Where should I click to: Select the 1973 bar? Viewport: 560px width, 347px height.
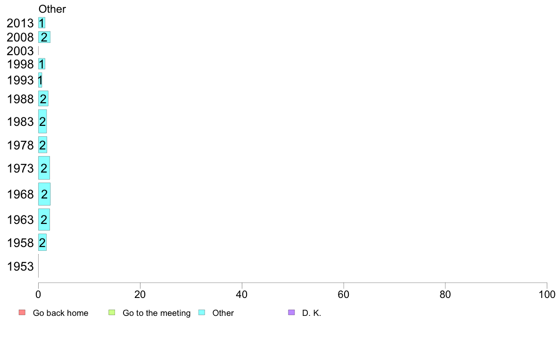44,168
